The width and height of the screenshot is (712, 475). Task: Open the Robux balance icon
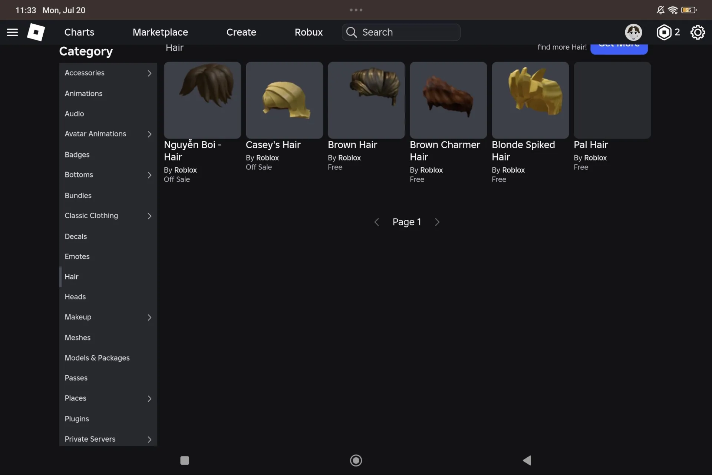664,32
